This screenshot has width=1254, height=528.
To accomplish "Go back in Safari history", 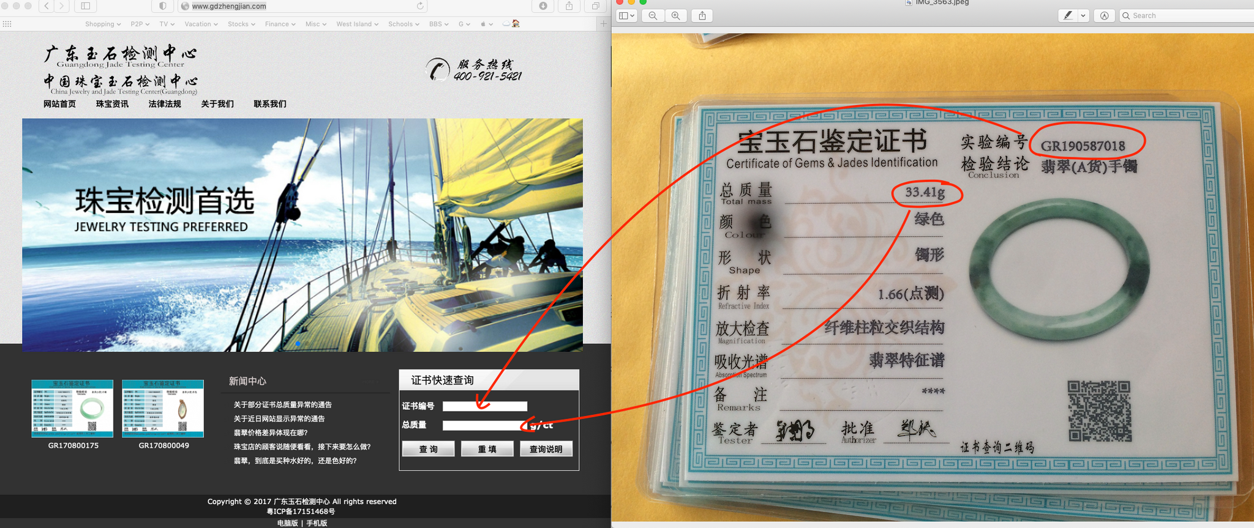I will (47, 6).
